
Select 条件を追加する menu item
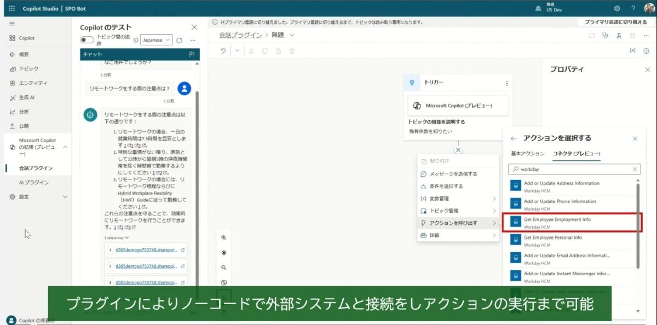(x=458, y=186)
